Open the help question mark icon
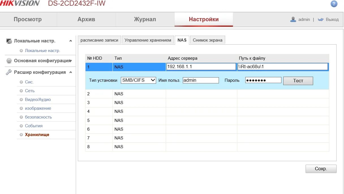Viewport: 344px width, 194px height. [334, 4]
